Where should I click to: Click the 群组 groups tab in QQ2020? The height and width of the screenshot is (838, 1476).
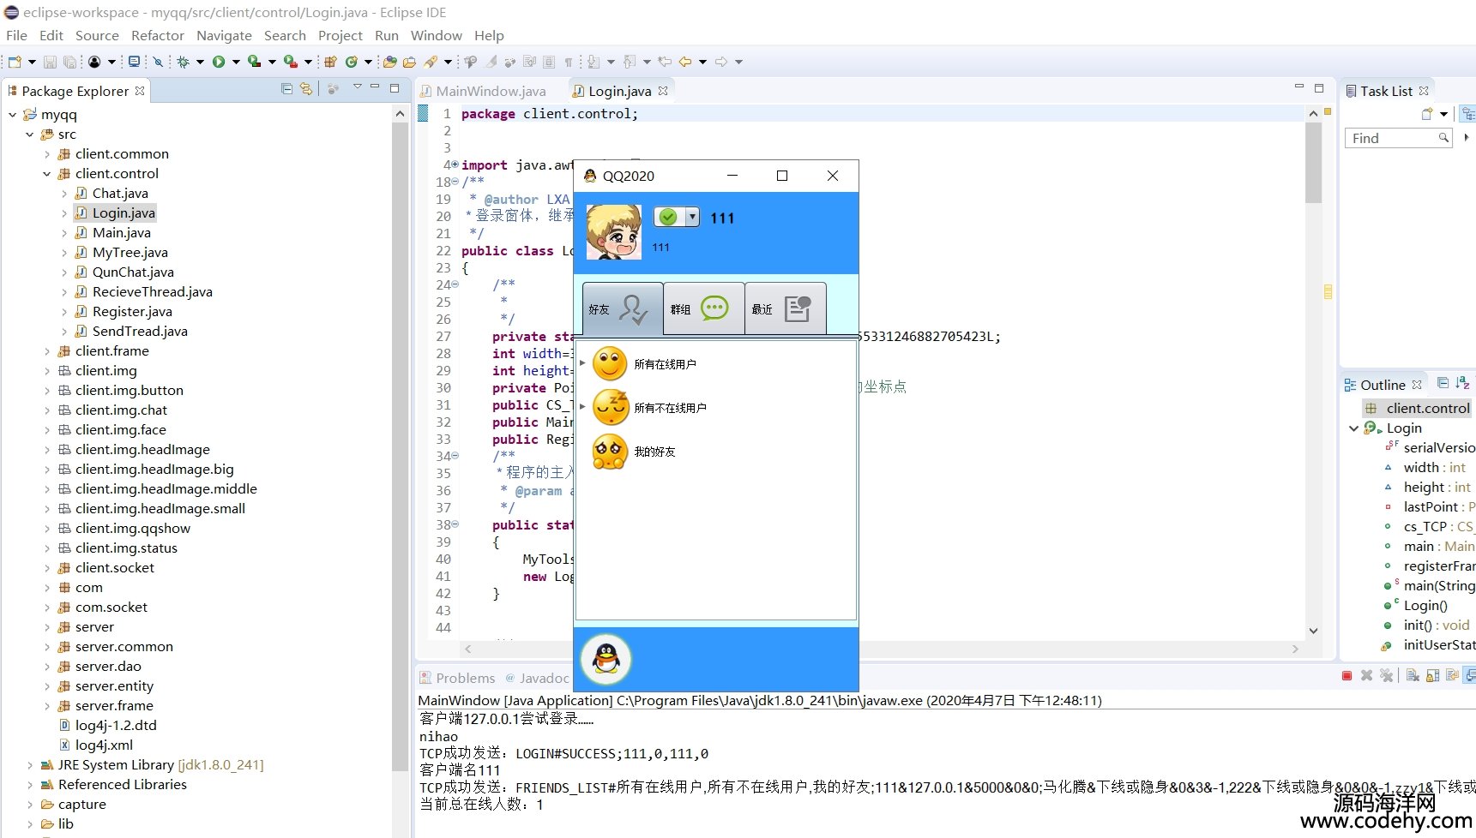pos(703,308)
